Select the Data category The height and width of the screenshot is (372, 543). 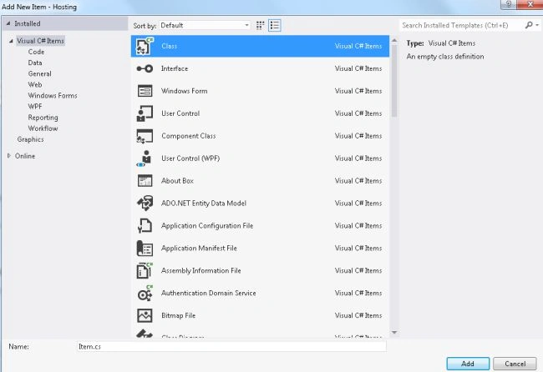(35, 63)
